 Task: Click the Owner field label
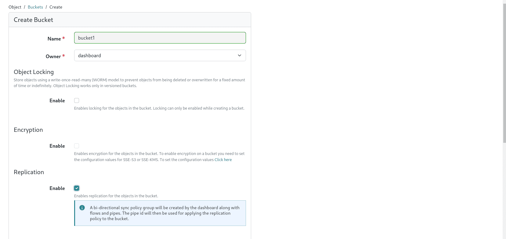[53, 56]
